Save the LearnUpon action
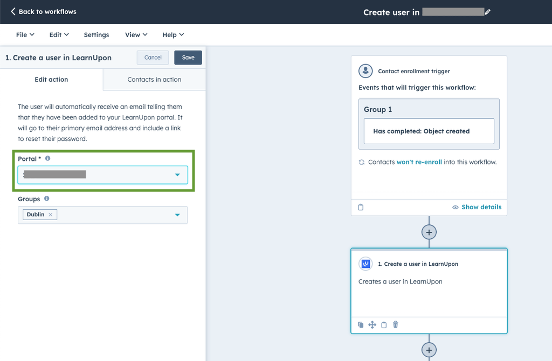Screen dimensions: 552x361 click(188, 57)
